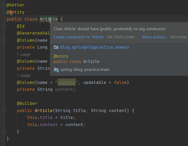Click the underlined Article class name in declaration
The height and width of the screenshot is (146, 188).
(x=49, y=19)
